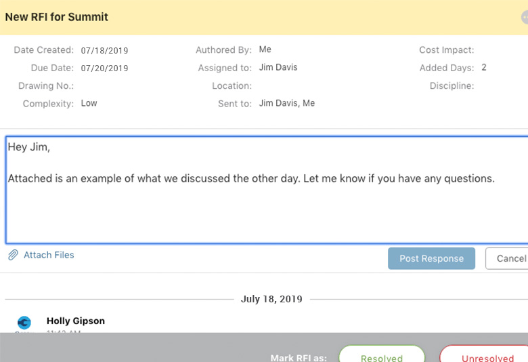
Task: Click the Sent to recipients Jim Davis, Me
Action: point(286,104)
